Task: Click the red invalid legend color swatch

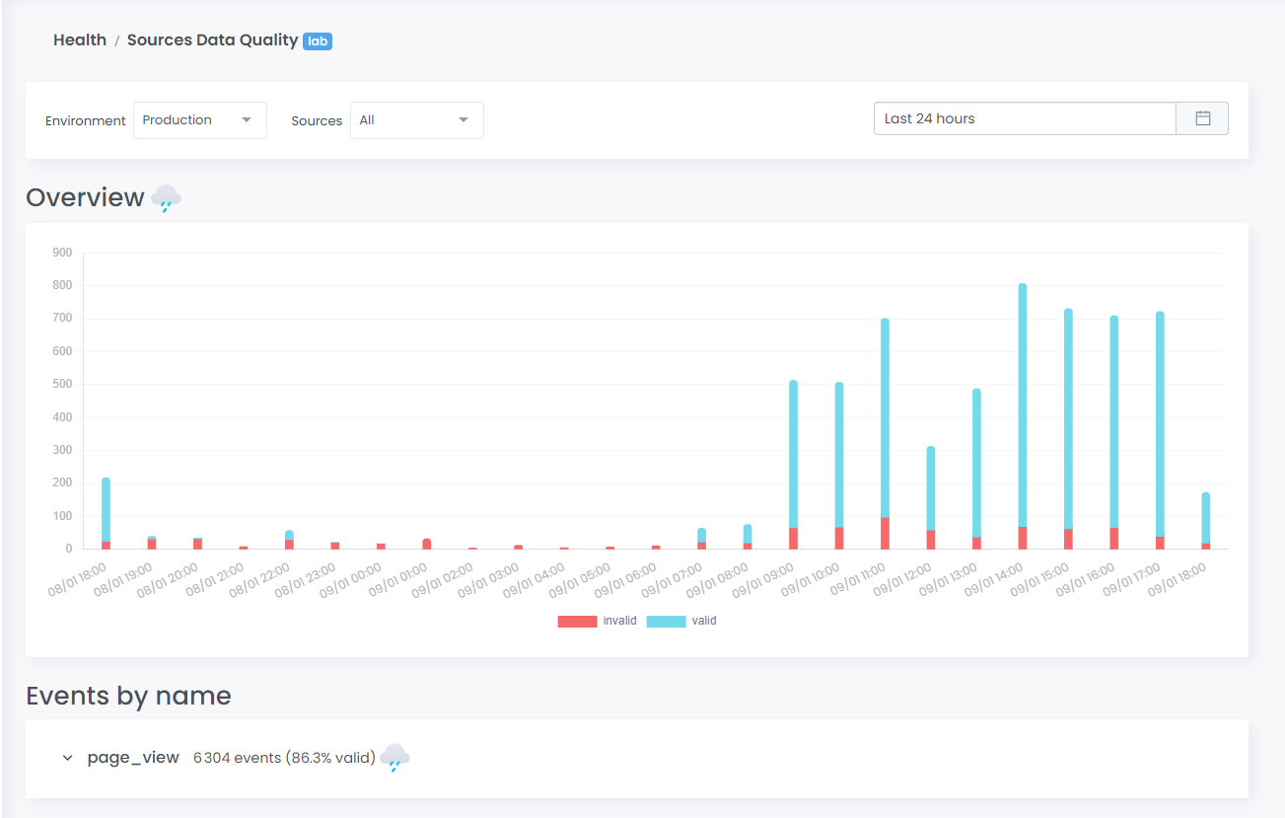Action: click(577, 621)
